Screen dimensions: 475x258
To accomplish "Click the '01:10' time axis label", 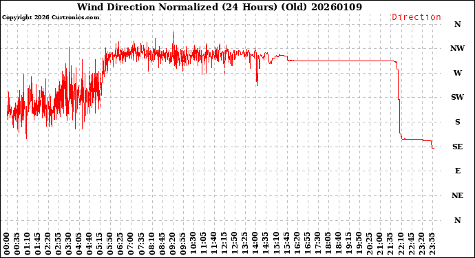I will (x=28, y=244).
